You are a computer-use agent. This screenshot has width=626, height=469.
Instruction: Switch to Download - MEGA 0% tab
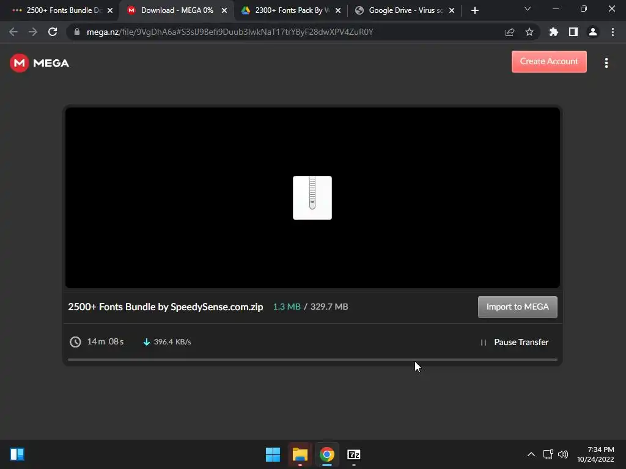177,10
